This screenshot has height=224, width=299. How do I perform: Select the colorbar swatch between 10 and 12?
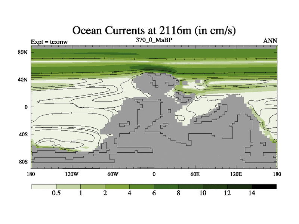pyautogui.click(x=215, y=186)
